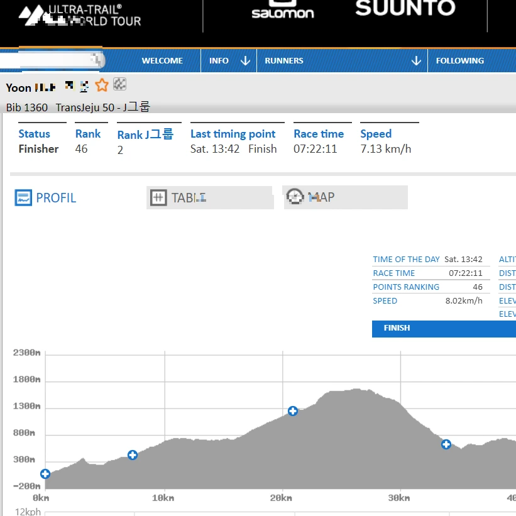Click the MAP compass icon
Viewport: 516px width, 516px height.
pyautogui.click(x=295, y=197)
